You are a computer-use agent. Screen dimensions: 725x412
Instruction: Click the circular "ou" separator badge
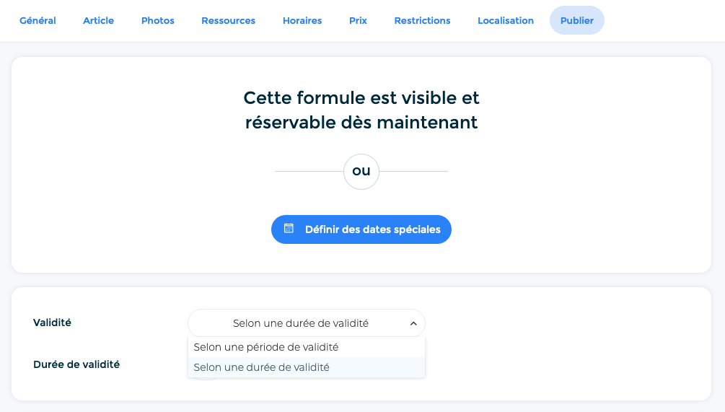pos(361,171)
